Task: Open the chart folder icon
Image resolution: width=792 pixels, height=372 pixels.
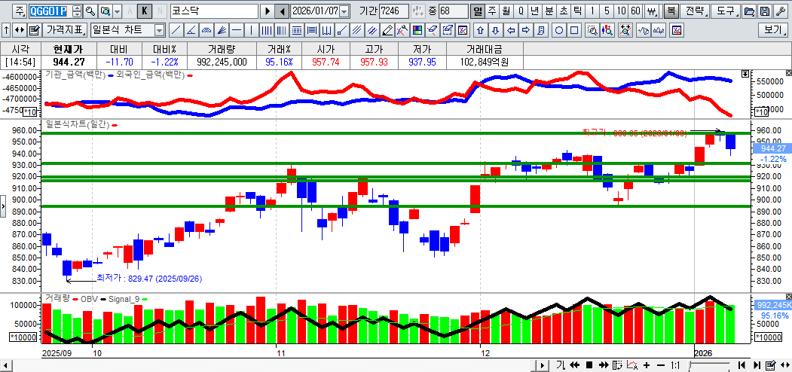Action: (x=749, y=11)
